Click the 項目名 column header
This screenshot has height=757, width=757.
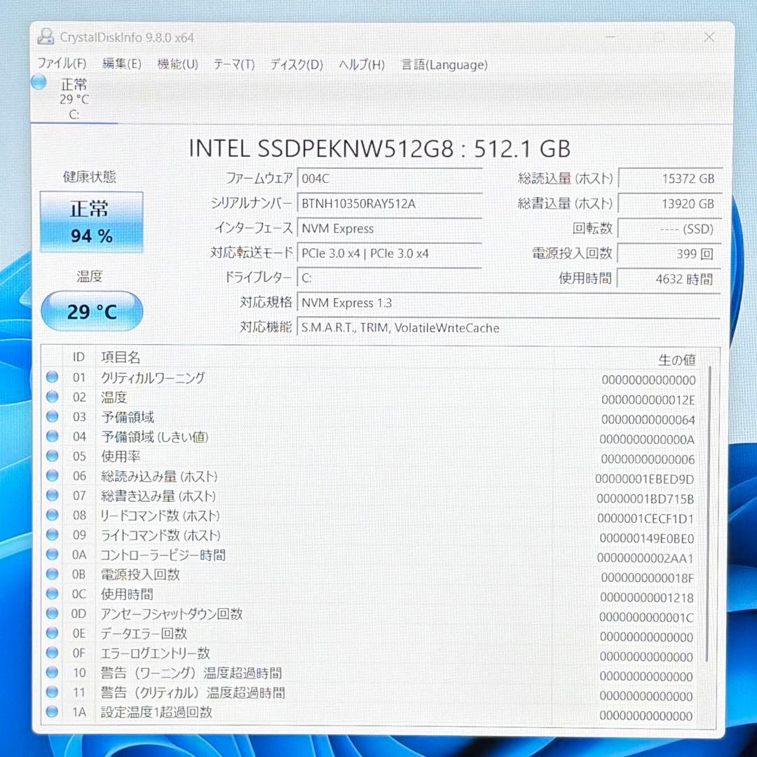tap(121, 357)
